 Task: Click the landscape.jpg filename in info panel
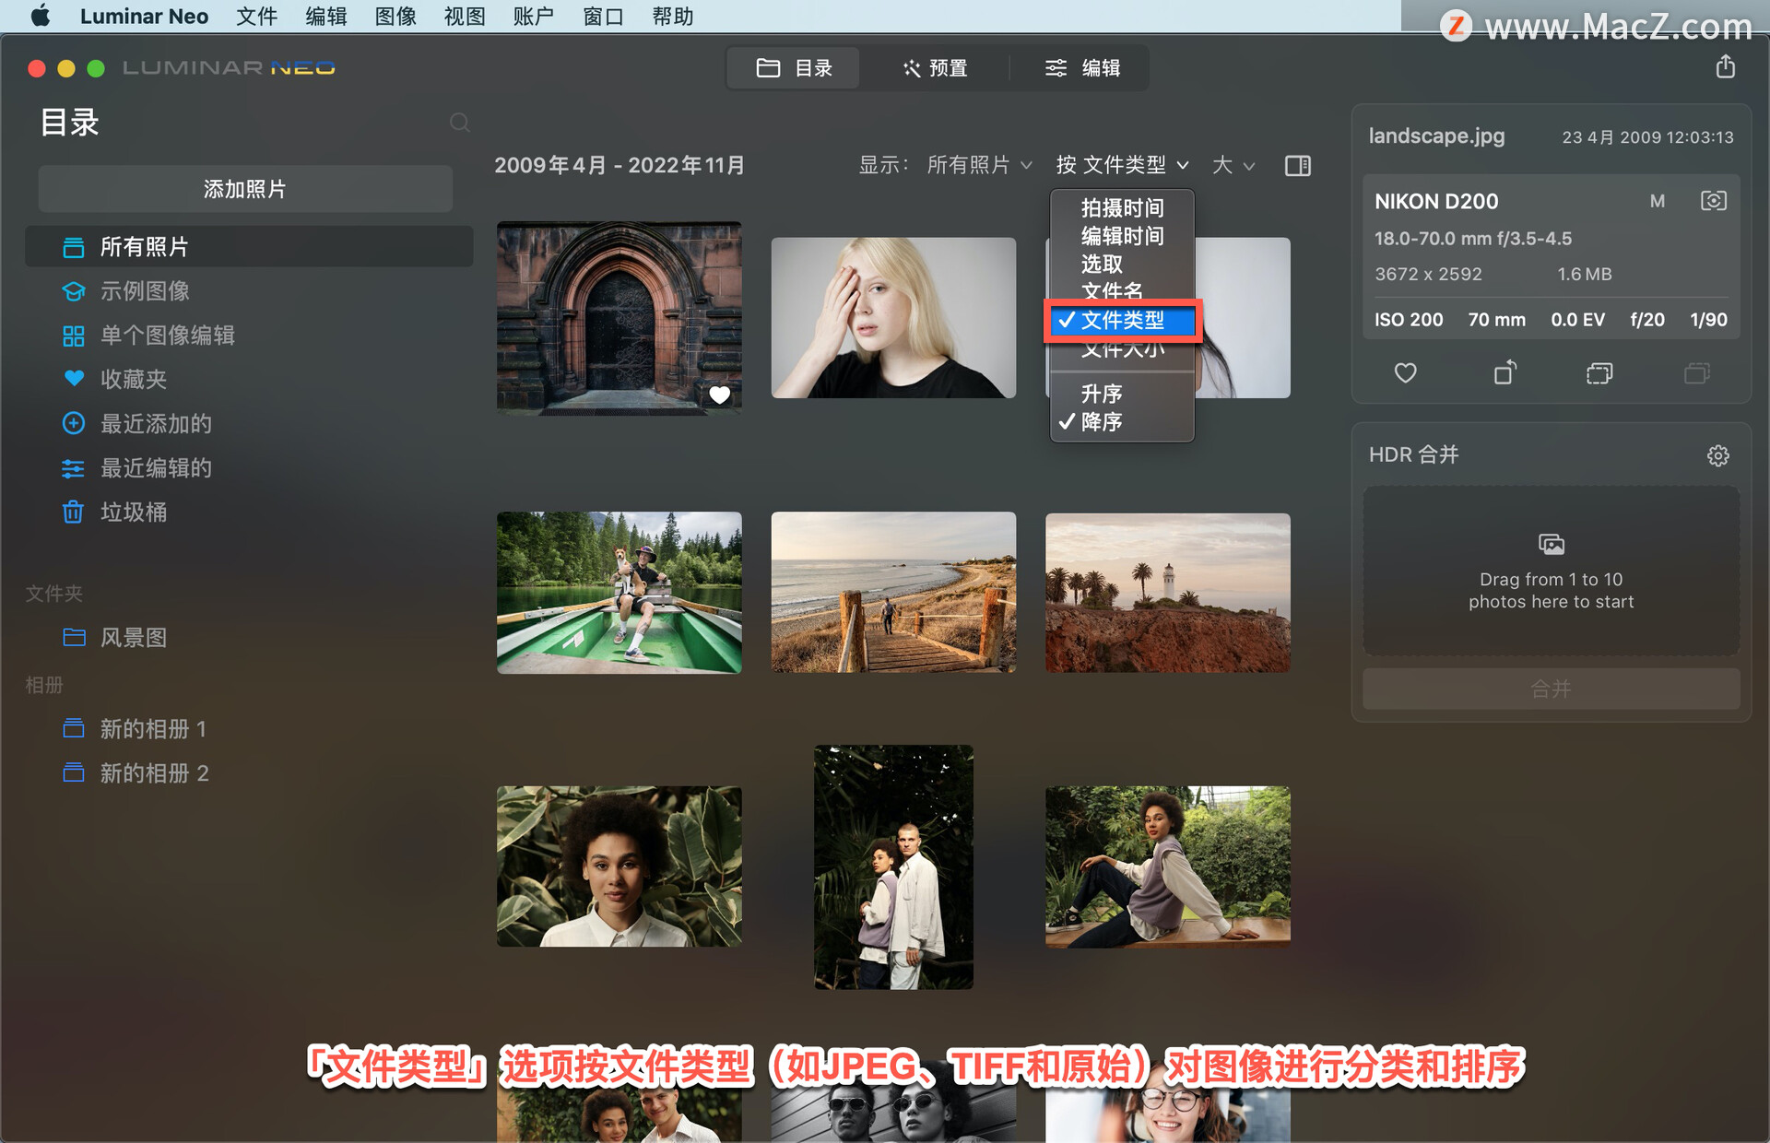[x=1436, y=136]
